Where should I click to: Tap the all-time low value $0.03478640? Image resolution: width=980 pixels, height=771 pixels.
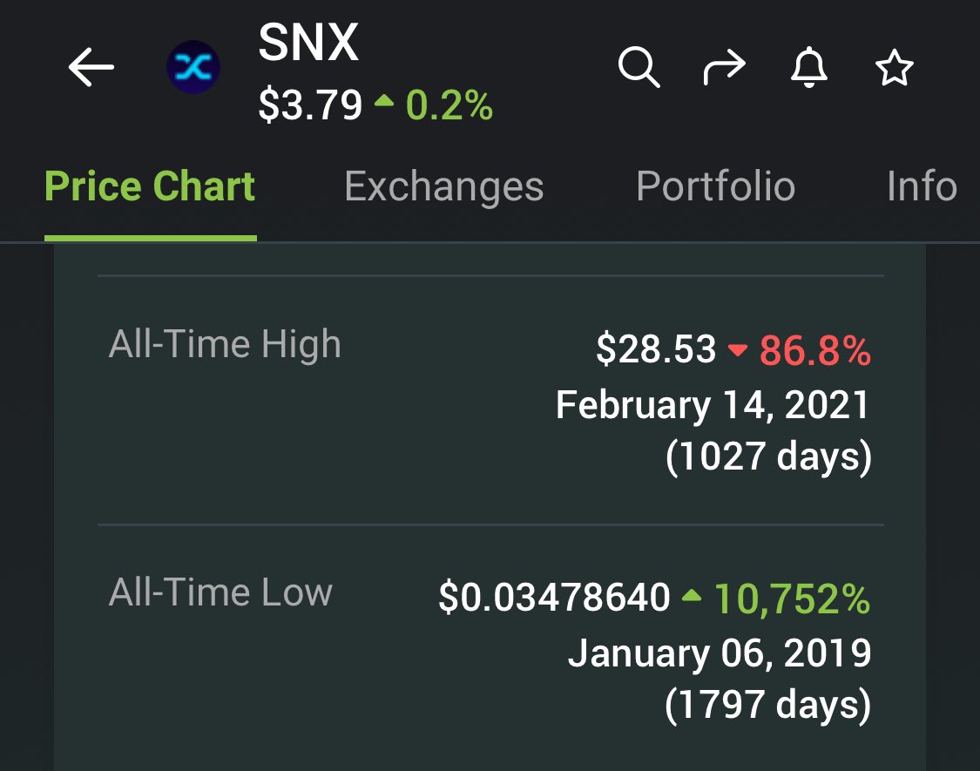[x=554, y=597]
